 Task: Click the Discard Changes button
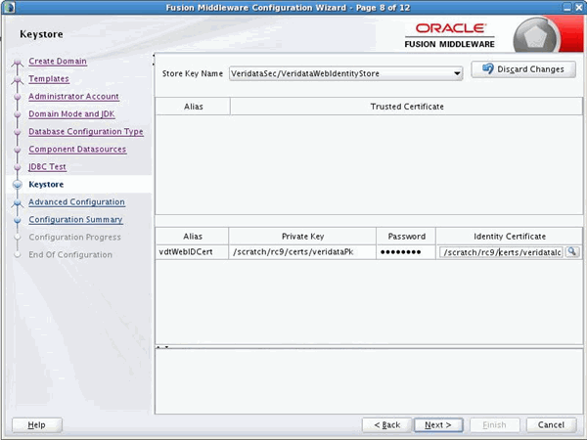point(523,69)
